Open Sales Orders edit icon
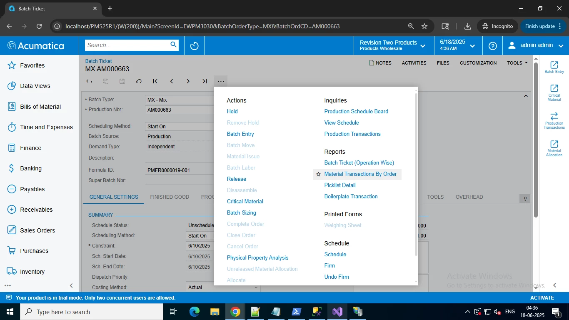Screen dimensions: 569x320 (x=12, y=230)
